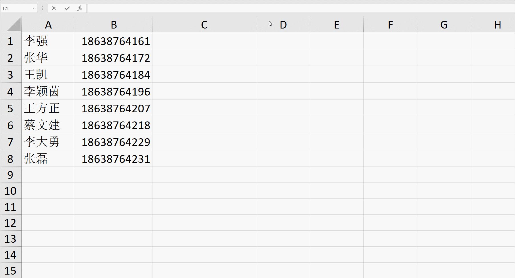Viewport: 515px width, 278px height.
Task: Select column header H
Action: pyautogui.click(x=498, y=25)
